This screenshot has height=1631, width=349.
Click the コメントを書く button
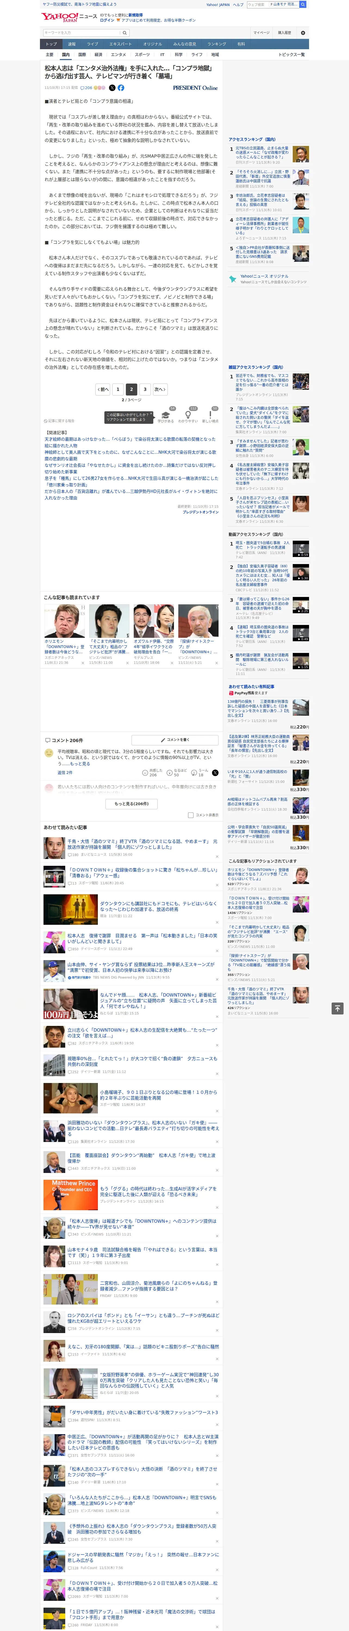175,739
